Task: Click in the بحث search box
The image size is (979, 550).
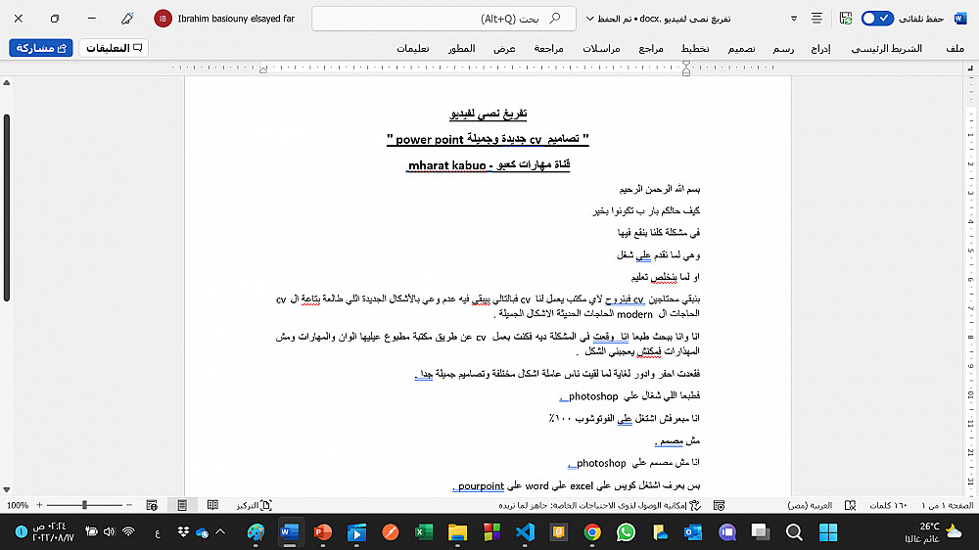Action: (443, 19)
